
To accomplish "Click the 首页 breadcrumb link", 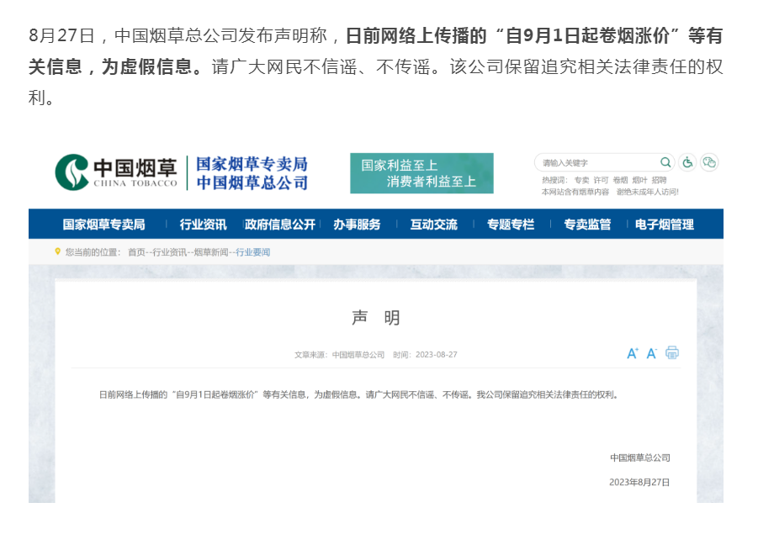I will click(136, 252).
